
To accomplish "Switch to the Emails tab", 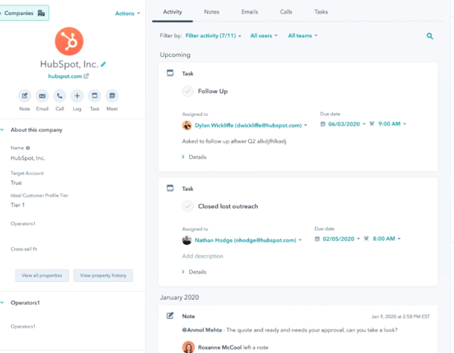I will click(x=250, y=12).
